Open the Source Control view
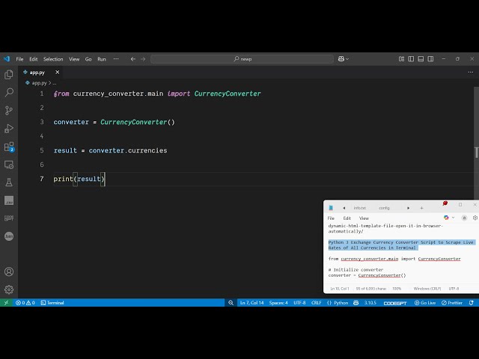 coord(9,110)
